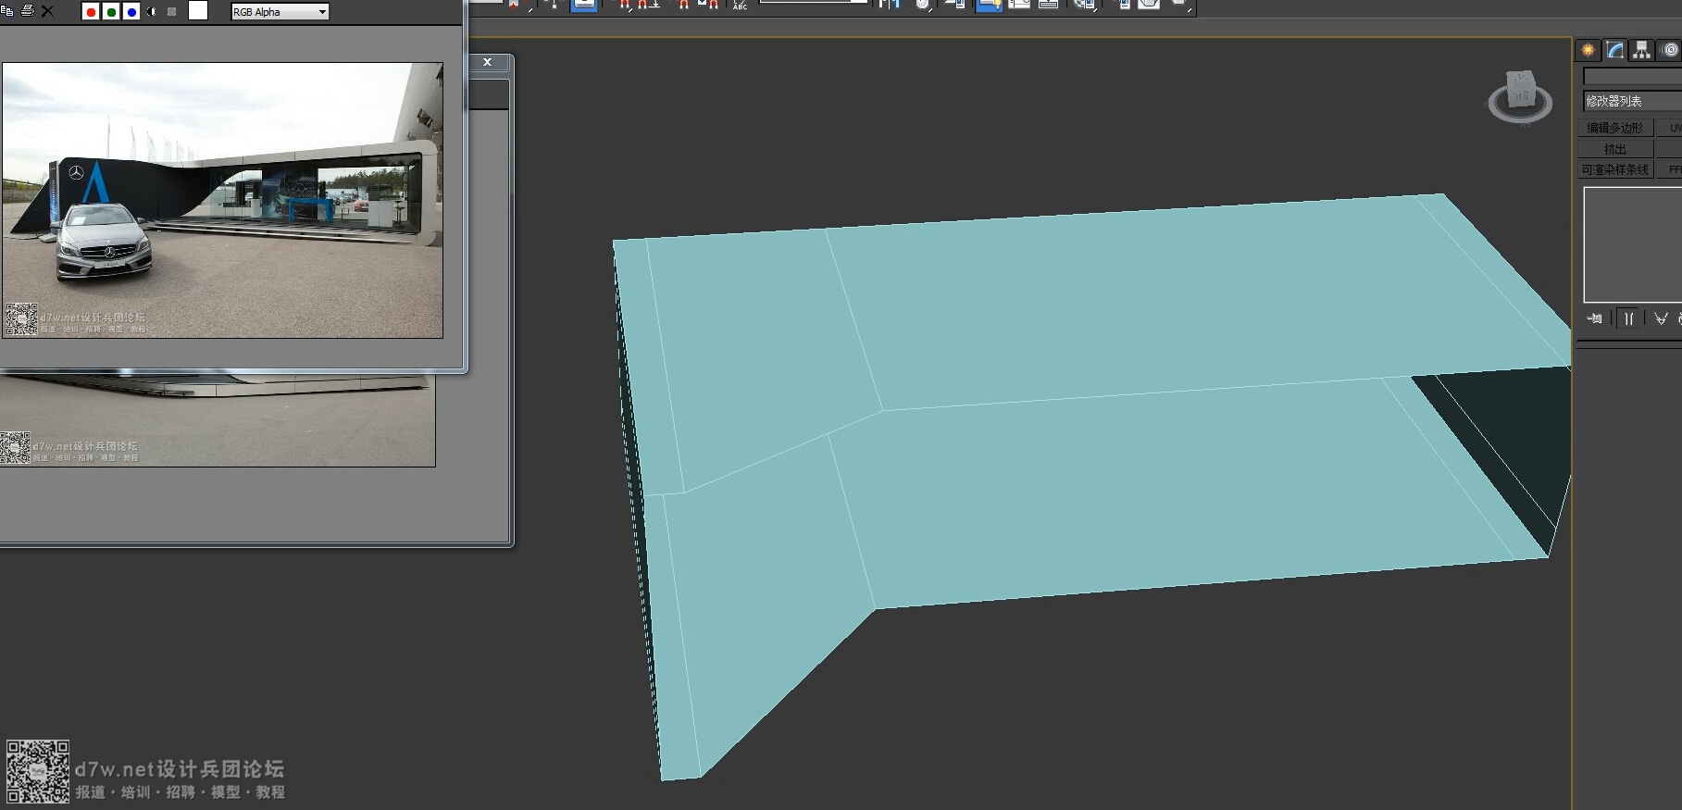The height and width of the screenshot is (810, 1682).
Task: Open the Create panel tab
Action: coord(1589,50)
